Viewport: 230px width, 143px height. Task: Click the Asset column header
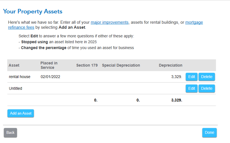pos(14,66)
